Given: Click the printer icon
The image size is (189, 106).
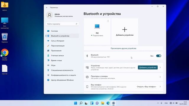Looking at the screenshot, I should [87, 77].
